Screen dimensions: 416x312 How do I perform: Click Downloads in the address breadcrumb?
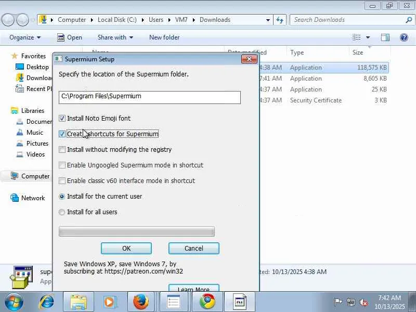coord(215,20)
